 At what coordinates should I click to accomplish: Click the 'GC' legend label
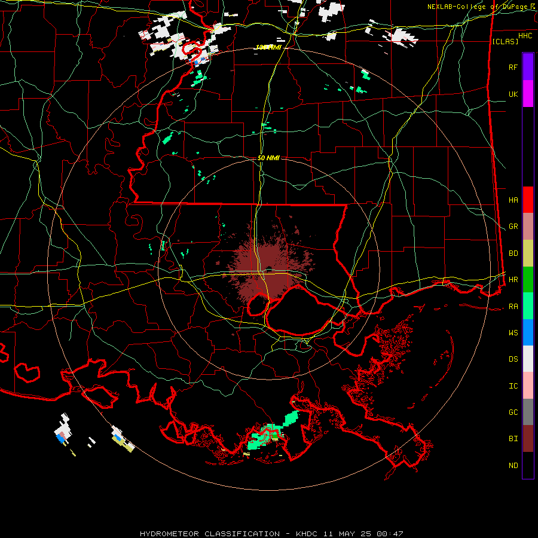pyautogui.click(x=513, y=412)
